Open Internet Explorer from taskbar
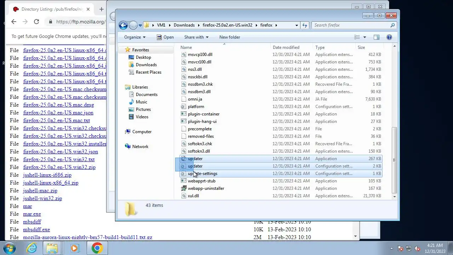453x255 pixels. pyautogui.click(x=32, y=248)
